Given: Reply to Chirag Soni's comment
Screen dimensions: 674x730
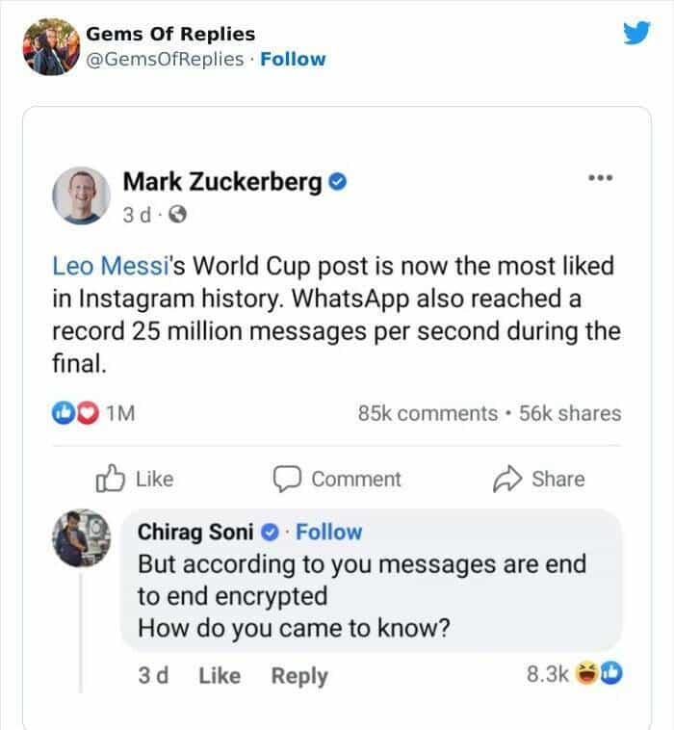Looking at the screenshot, I should pyautogui.click(x=298, y=676).
